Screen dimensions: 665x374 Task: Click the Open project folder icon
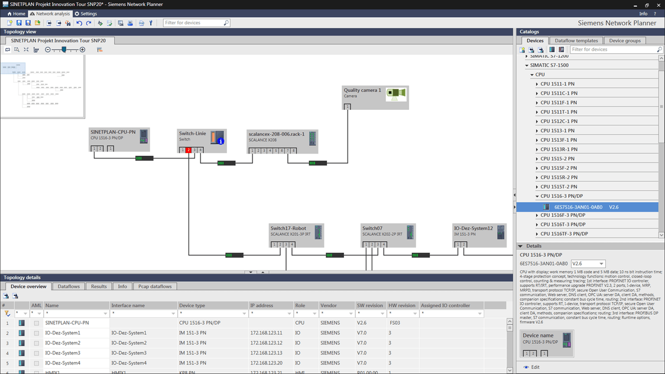pyautogui.click(x=37, y=23)
